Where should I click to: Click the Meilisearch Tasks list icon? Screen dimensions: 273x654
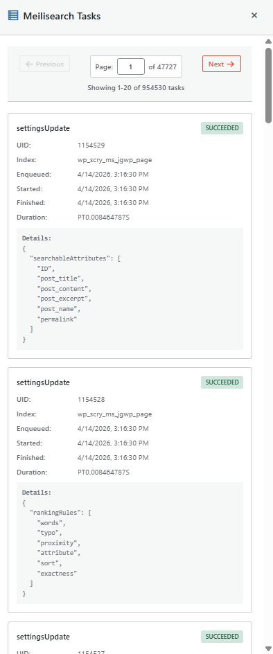tap(13, 16)
